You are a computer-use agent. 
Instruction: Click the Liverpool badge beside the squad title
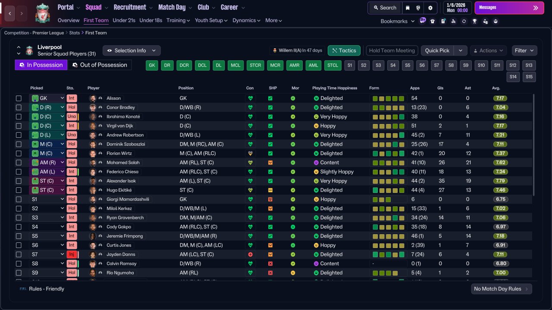29,51
